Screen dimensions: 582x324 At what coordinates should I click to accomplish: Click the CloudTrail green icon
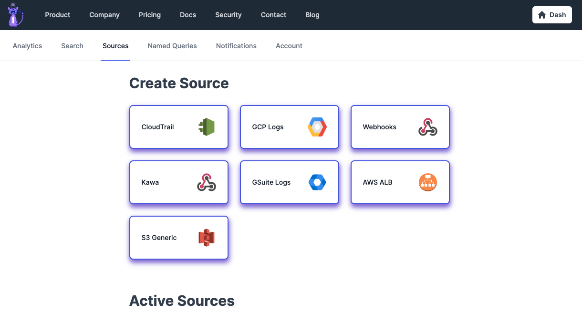pos(207,127)
